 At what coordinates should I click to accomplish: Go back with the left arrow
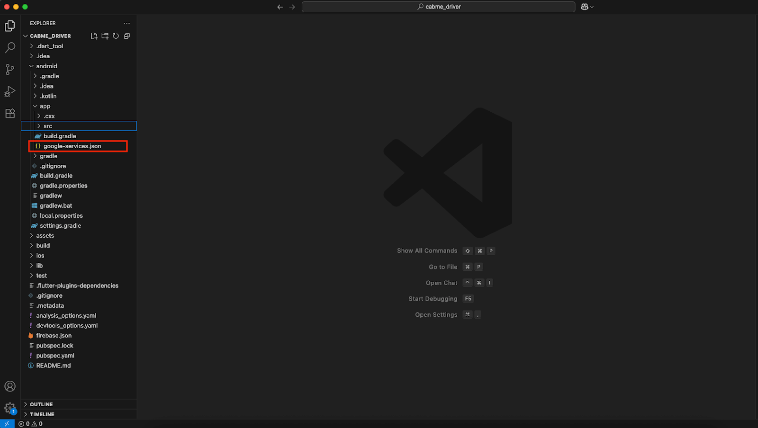pyautogui.click(x=280, y=7)
